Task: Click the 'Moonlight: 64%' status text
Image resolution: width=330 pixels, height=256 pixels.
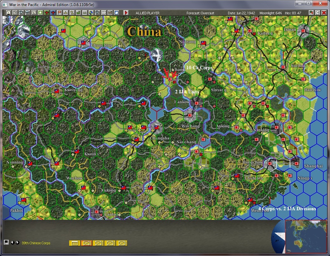Action: pos(271,13)
